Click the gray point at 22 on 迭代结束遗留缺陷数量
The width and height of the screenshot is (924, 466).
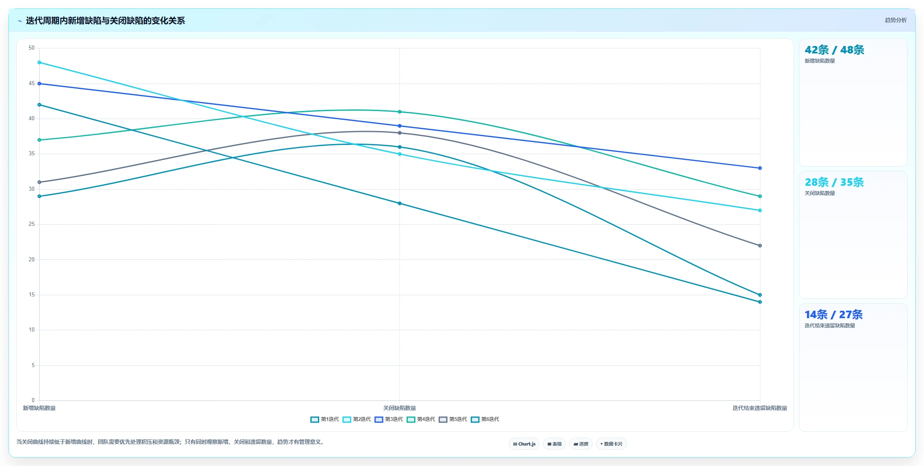[x=760, y=246]
